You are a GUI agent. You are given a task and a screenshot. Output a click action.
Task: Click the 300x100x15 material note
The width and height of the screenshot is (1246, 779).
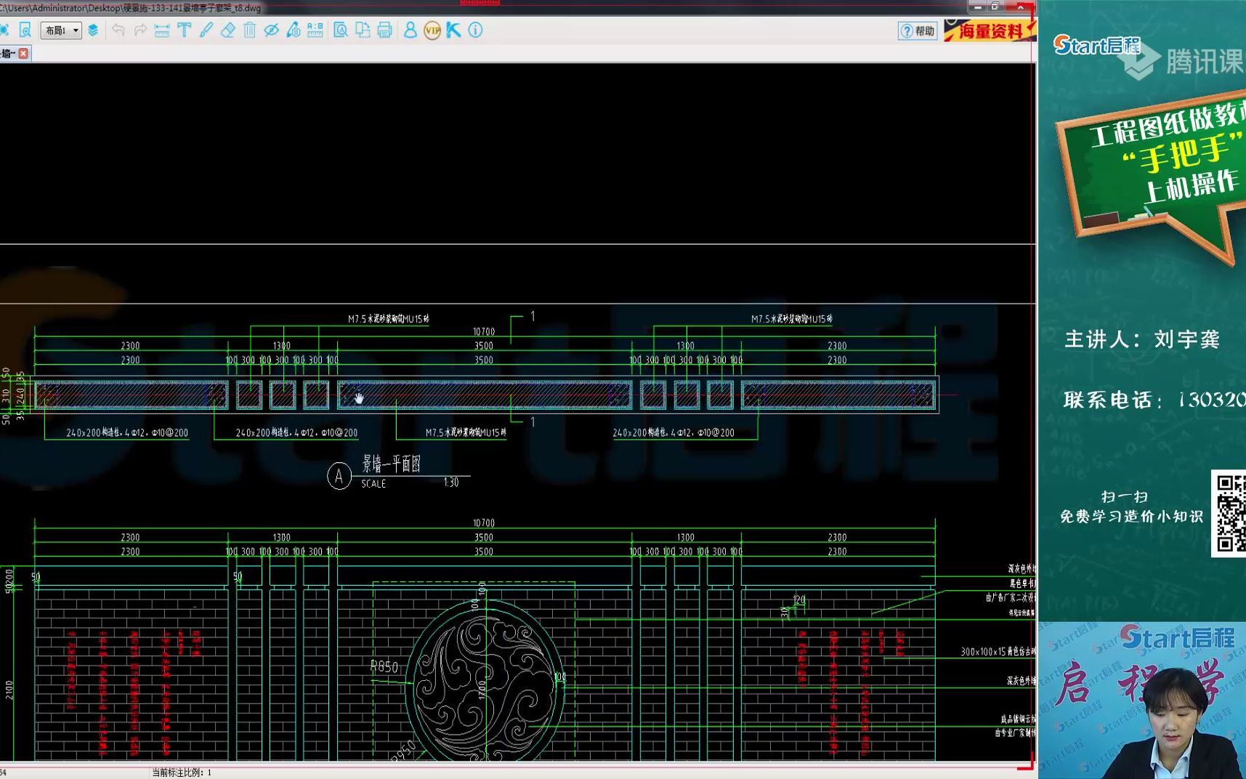click(998, 652)
